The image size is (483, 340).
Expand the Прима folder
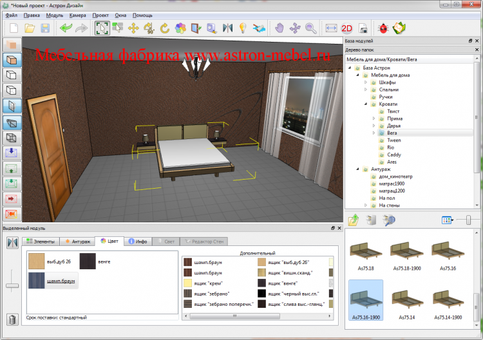374,118
